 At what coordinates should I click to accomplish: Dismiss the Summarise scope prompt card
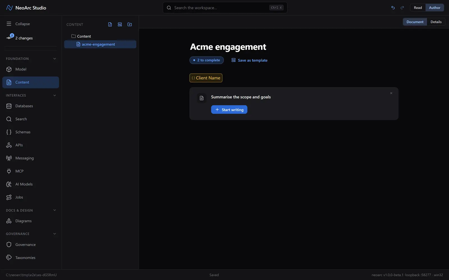391,93
